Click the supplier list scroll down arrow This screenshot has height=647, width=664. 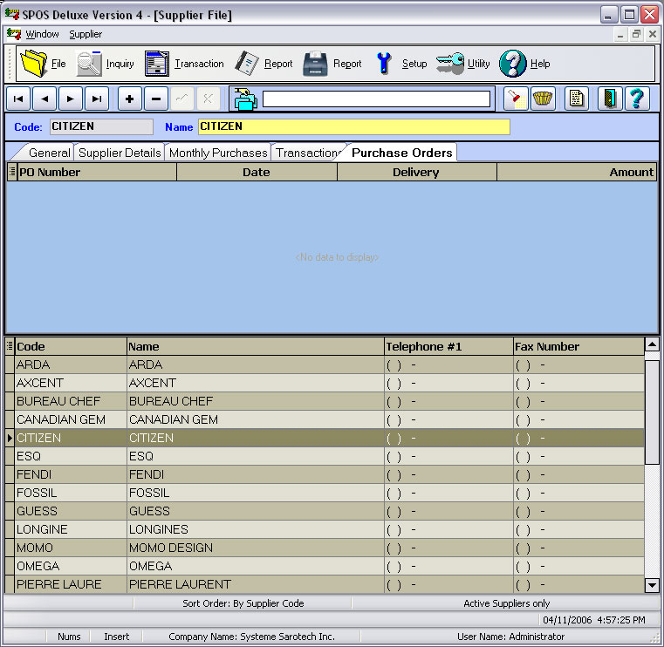(x=652, y=586)
